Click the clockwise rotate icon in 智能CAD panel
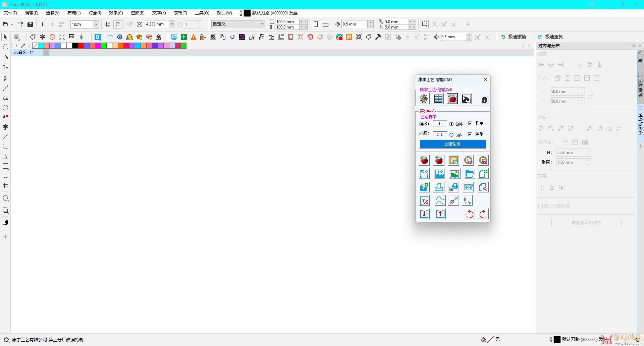644x346 pixels. [483, 214]
